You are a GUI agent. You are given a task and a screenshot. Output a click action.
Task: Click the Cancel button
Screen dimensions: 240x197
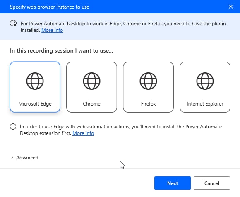(212, 183)
